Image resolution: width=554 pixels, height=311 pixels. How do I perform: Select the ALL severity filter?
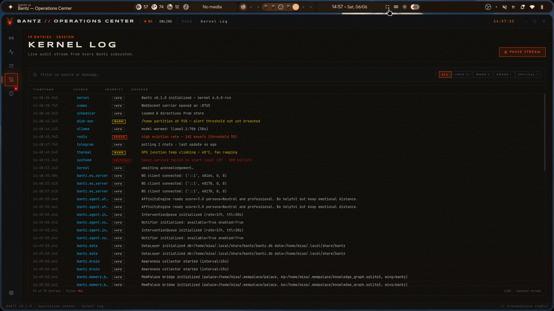[445, 74]
